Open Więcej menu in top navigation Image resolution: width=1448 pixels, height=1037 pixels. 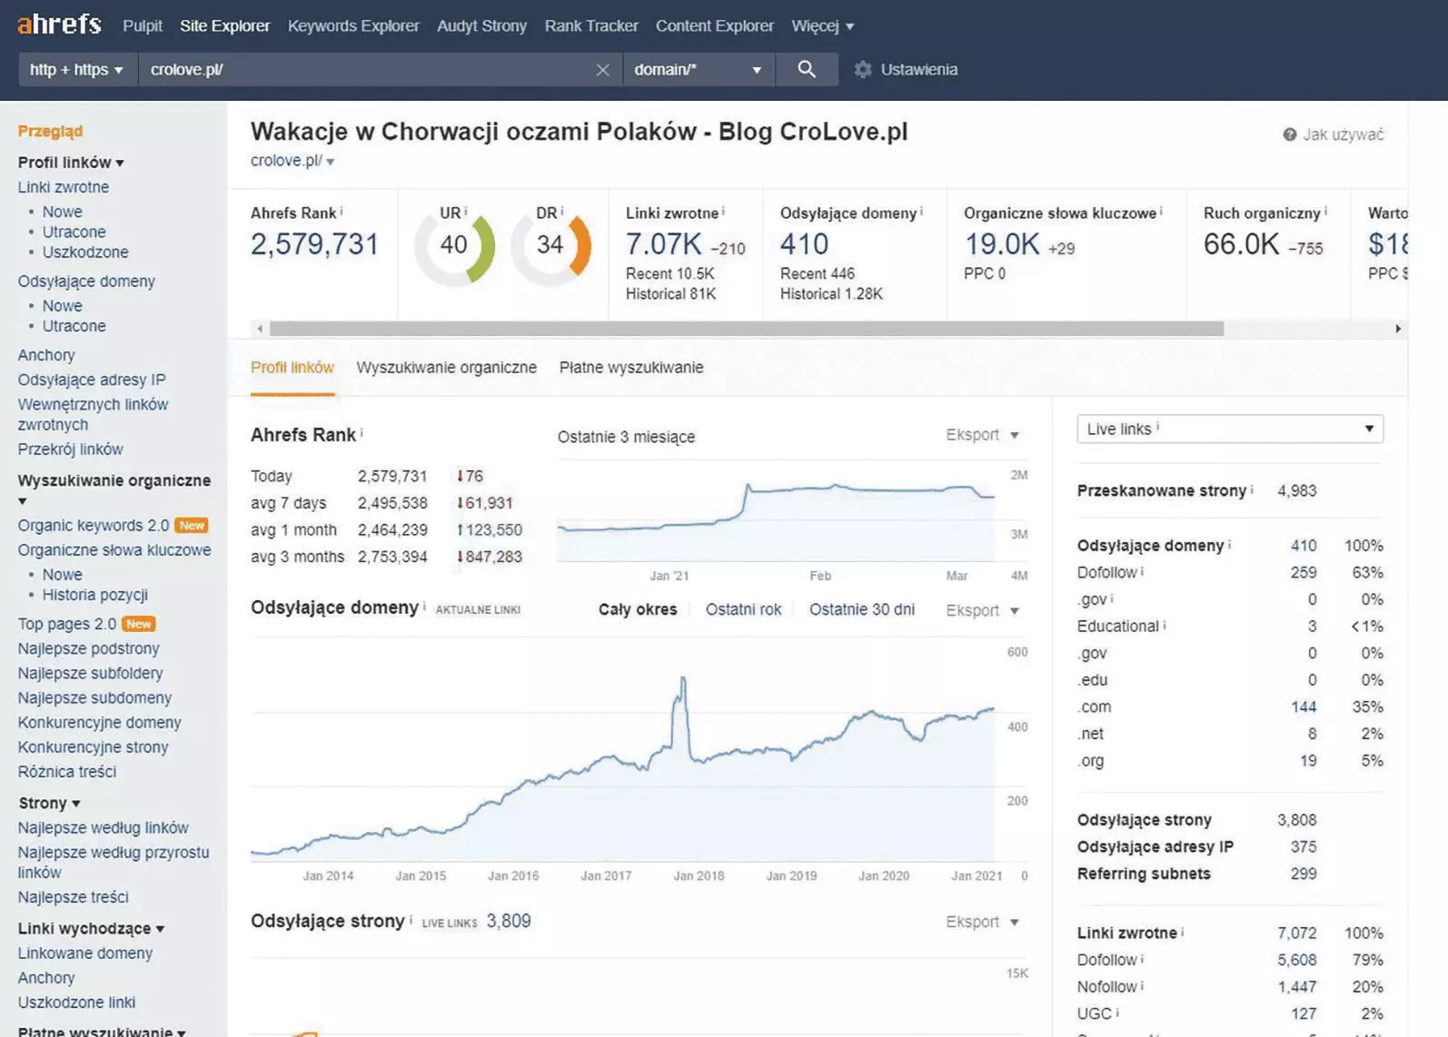tap(822, 26)
